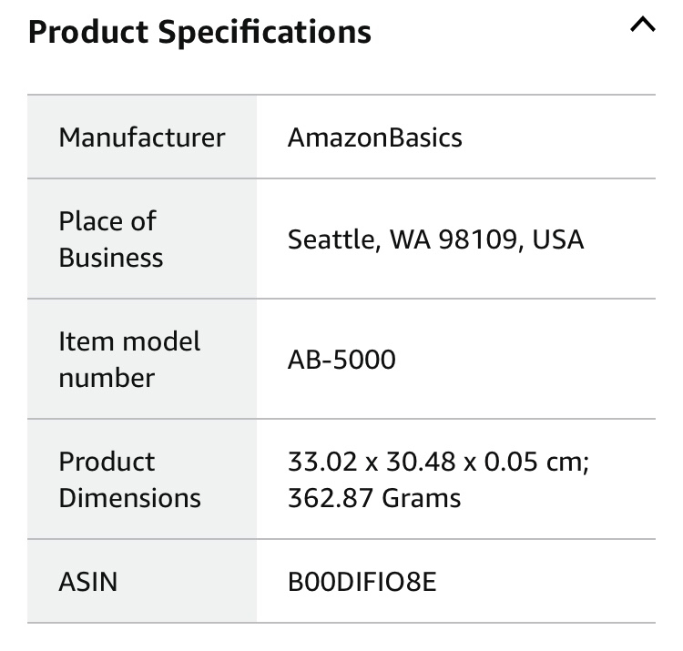This screenshot has width=683, height=651.
Task: Click the AB-5000 model number
Action: [341, 360]
